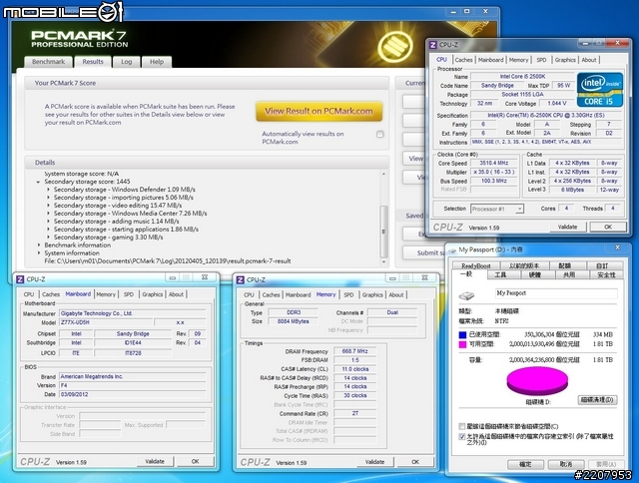Open ReadyBoost tab in My Passport properties
Screen dimensions: 639x483
click(x=476, y=265)
